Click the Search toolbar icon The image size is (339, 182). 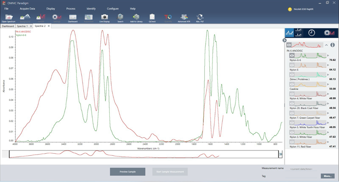120,17
